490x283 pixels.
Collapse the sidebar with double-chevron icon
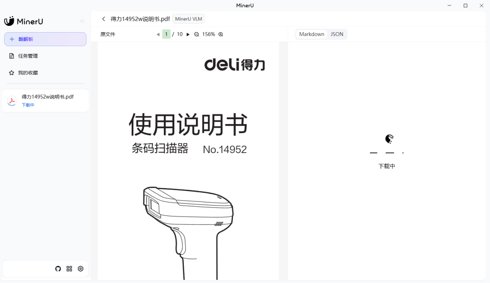82,21
